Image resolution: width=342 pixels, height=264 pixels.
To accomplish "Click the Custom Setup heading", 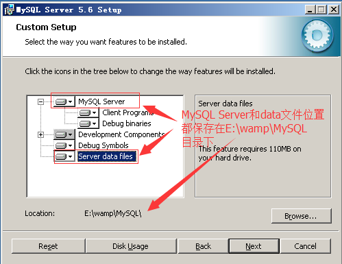I will pyautogui.click(x=46, y=27).
